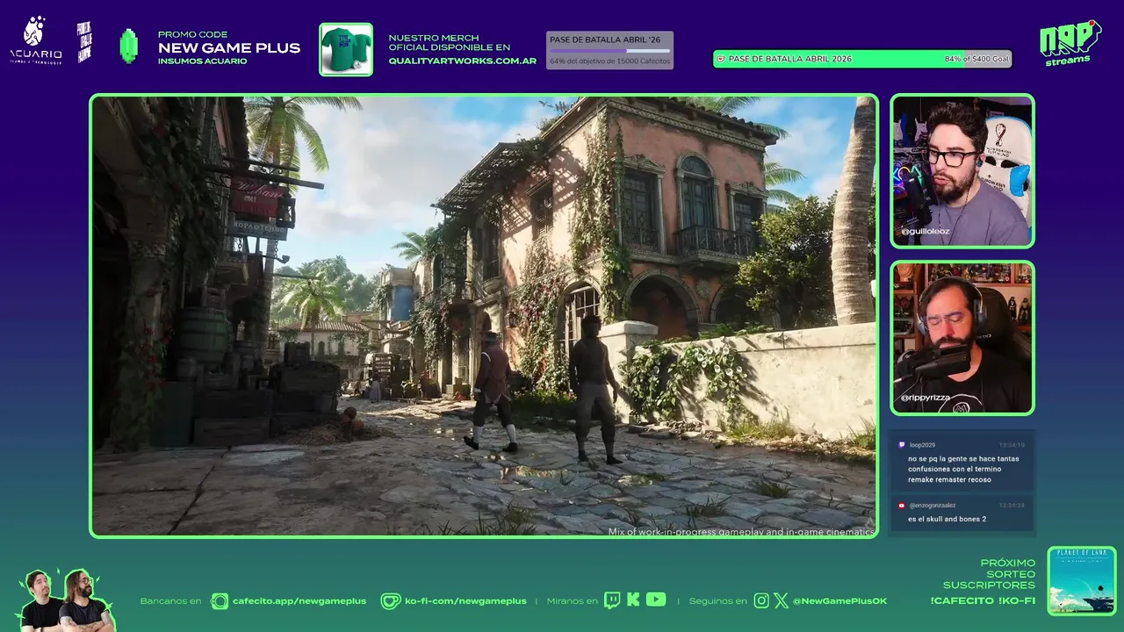The width and height of the screenshot is (1124, 632).
Task: Click the Kick icon in bottom bar
Action: point(633,600)
